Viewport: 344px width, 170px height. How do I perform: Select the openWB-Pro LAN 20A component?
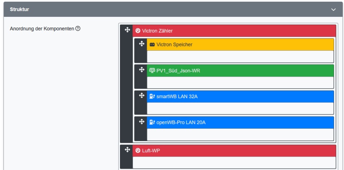(x=240, y=123)
